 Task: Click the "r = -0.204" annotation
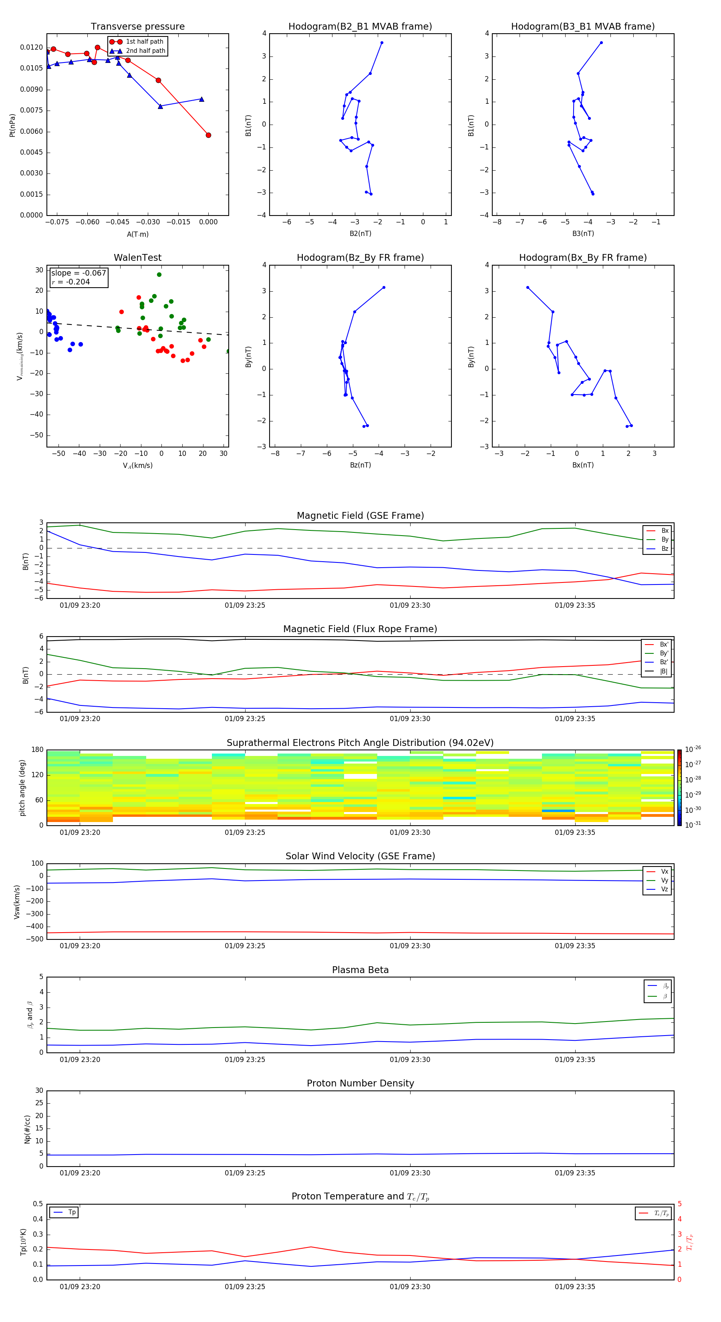(71, 282)
